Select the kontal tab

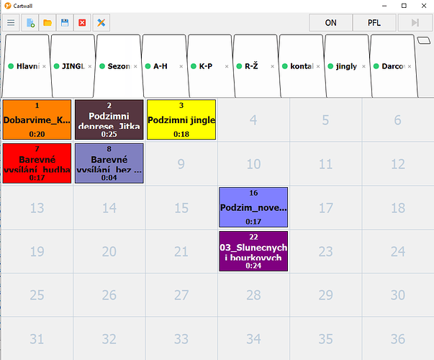301,66
